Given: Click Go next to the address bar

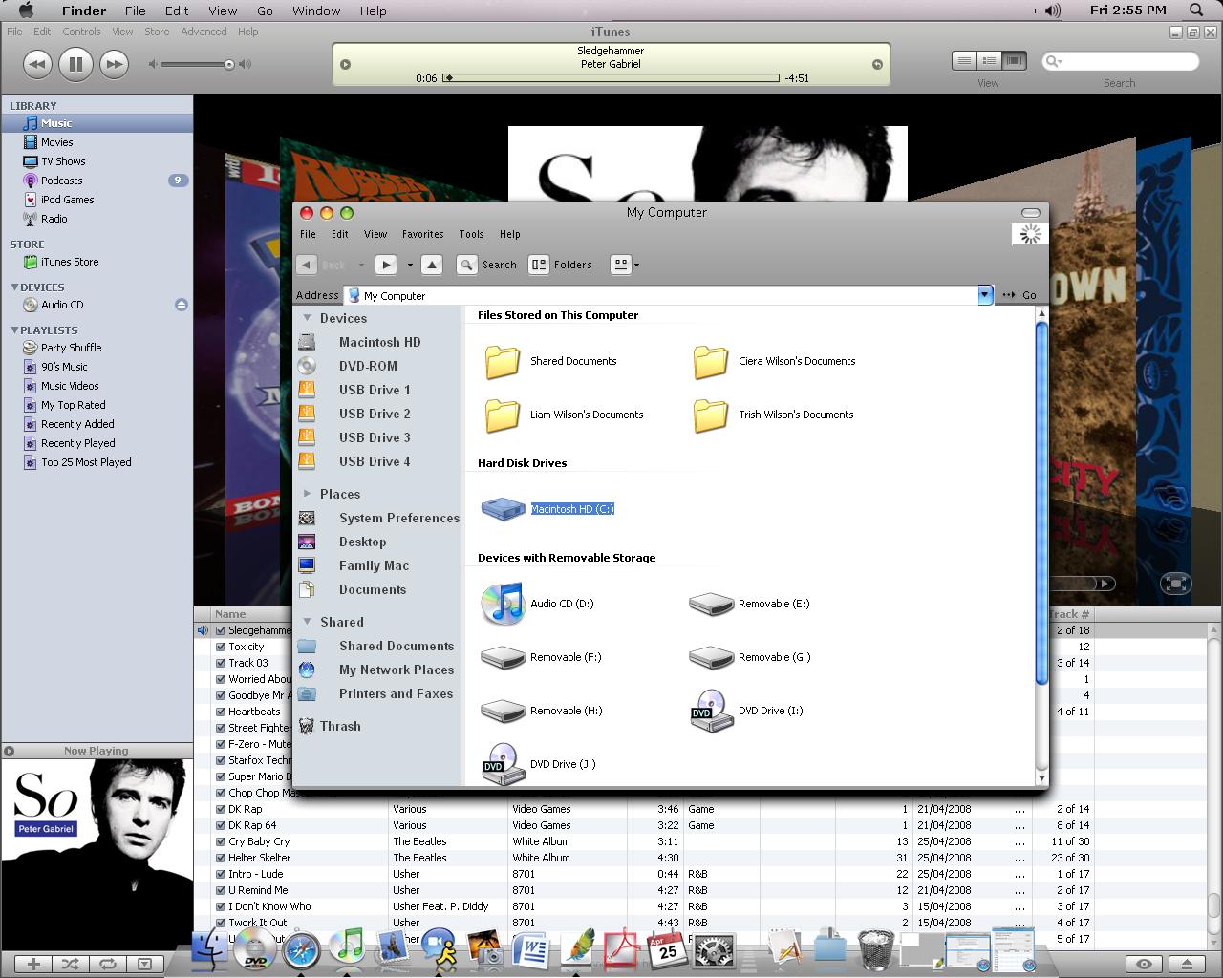Looking at the screenshot, I should tap(1019, 295).
